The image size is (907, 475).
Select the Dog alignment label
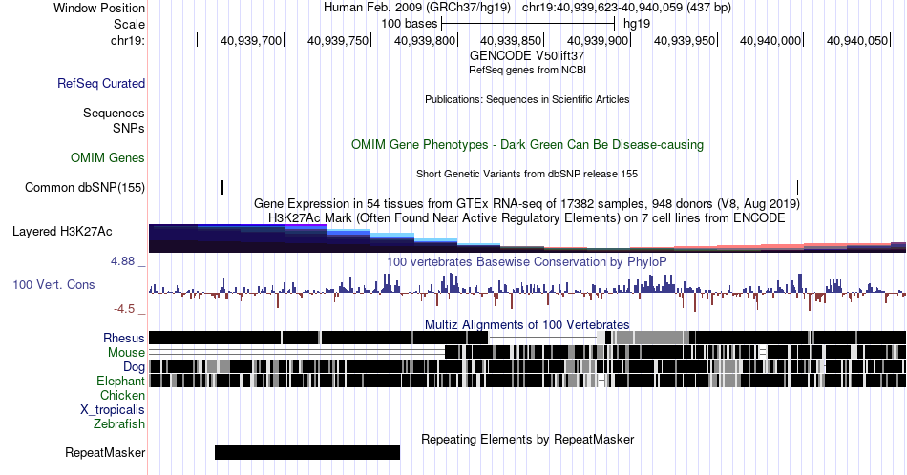134,367
